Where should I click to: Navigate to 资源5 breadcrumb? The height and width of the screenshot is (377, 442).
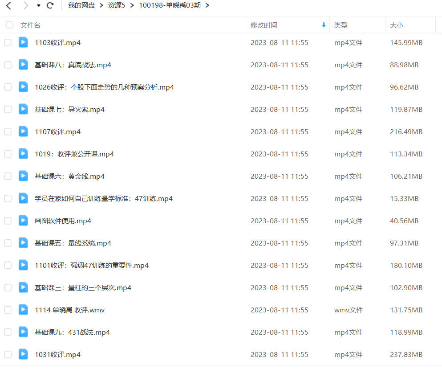[117, 5]
